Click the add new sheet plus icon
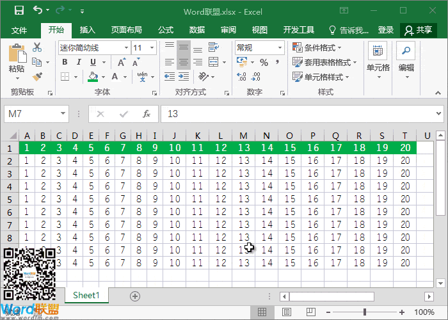Screen dimensions: 448x320 [x=134, y=296]
